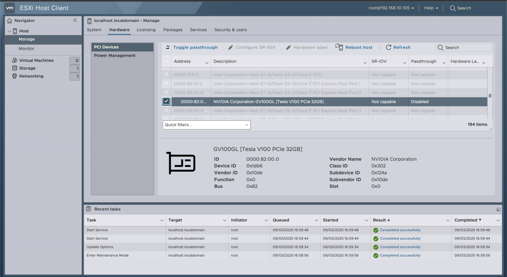The width and height of the screenshot is (507, 277).
Task: Click the Host server icon in navigator
Action: tap(15, 31)
